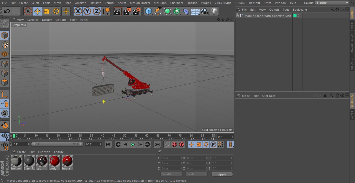Add Cube primitive object
The image size is (355, 183).
tap(148, 11)
